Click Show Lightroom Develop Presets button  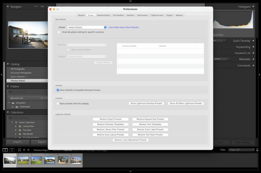[146, 103]
